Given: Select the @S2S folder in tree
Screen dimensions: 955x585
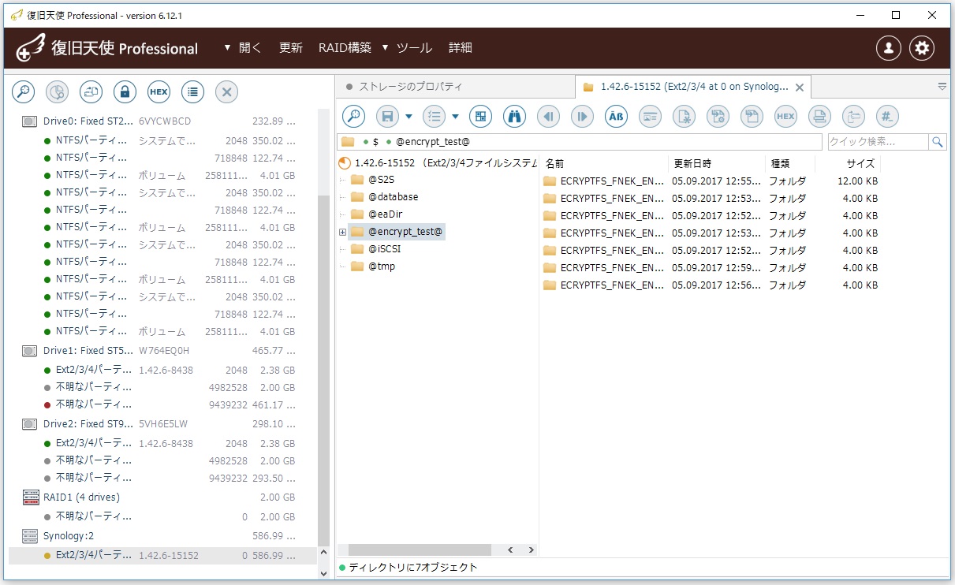Looking at the screenshot, I should point(372,180).
